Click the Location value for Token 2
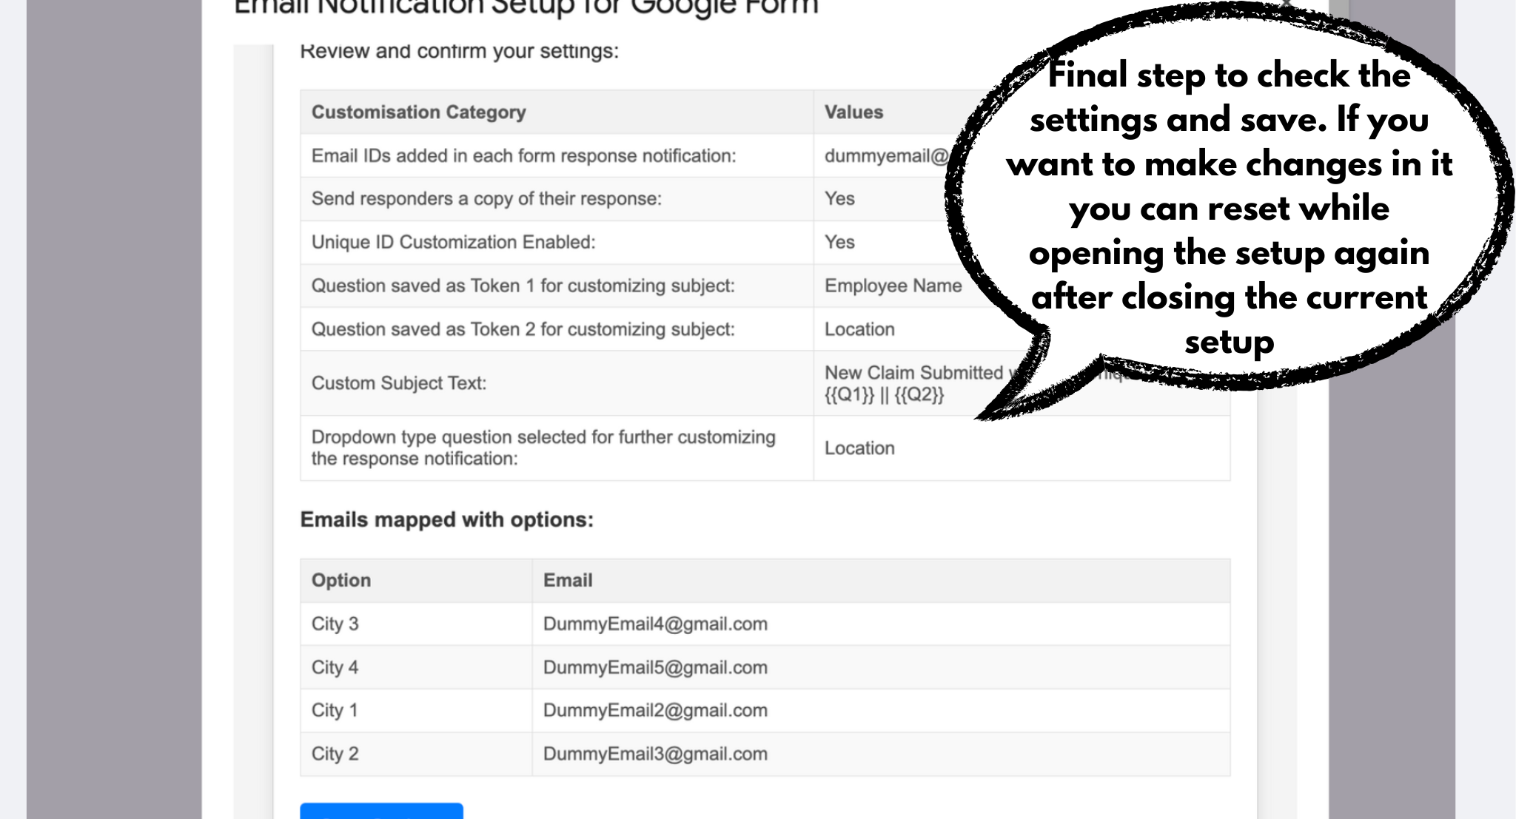This screenshot has width=1516, height=819. click(859, 329)
